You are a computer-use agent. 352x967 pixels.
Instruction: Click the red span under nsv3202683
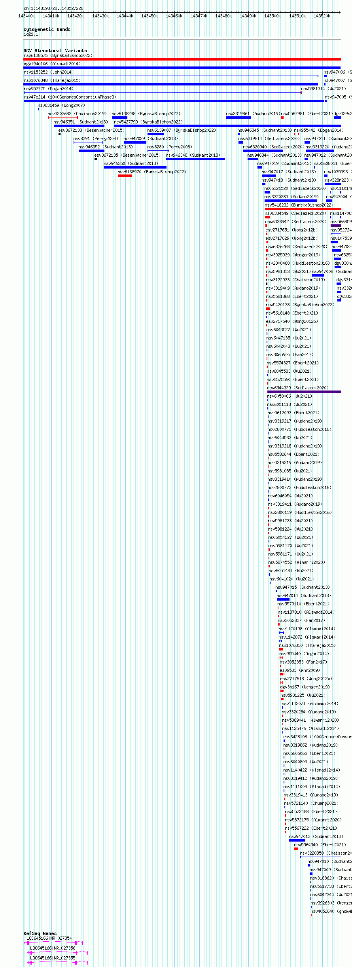pyautogui.click(x=63, y=118)
